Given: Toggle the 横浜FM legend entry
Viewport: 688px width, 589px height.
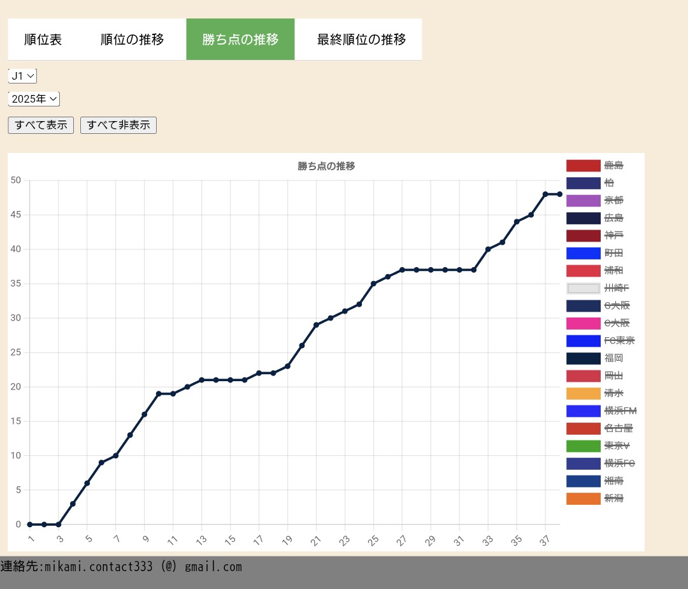Looking at the screenshot, I should pyautogui.click(x=620, y=411).
